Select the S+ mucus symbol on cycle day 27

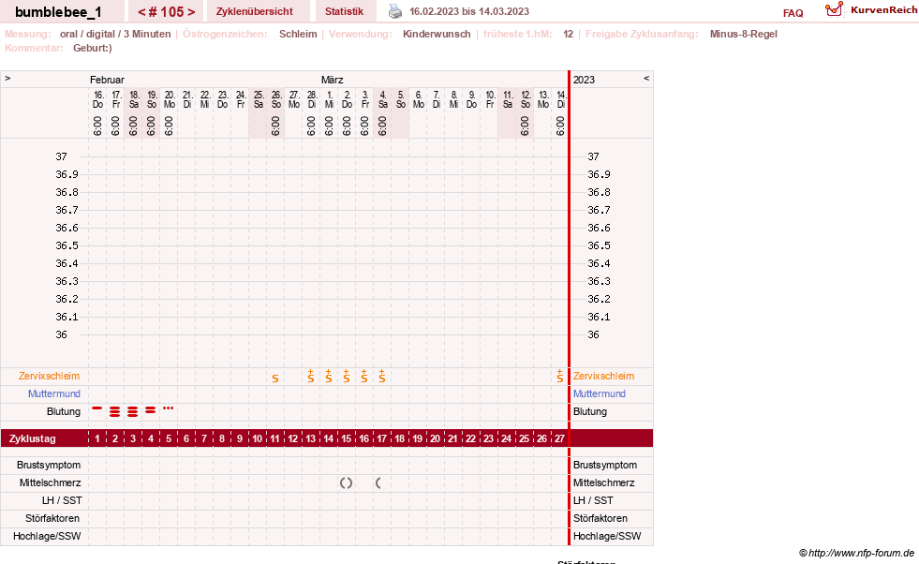559,376
